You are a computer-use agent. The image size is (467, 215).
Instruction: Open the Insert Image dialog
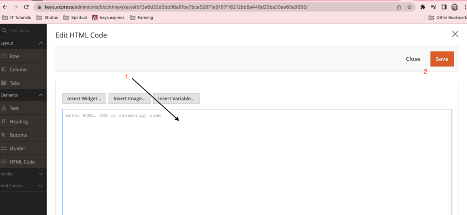pos(130,98)
